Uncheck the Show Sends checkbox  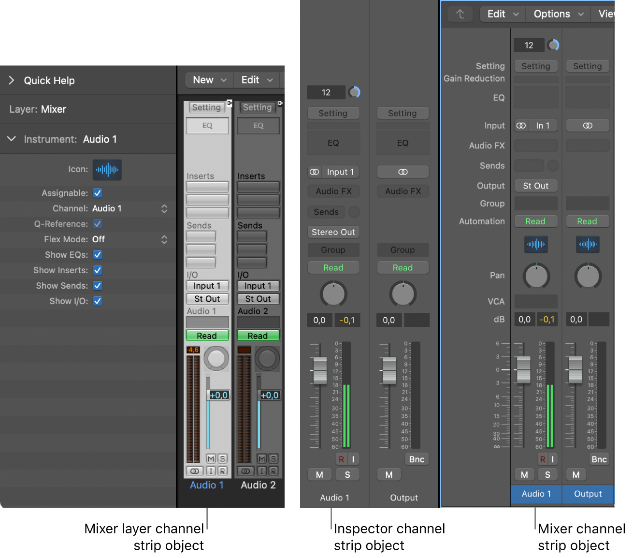point(97,285)
